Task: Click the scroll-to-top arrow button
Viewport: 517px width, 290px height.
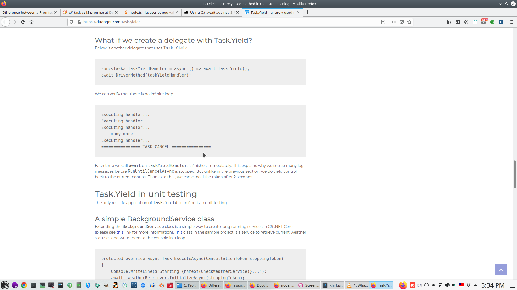Action: coord(501,269)
